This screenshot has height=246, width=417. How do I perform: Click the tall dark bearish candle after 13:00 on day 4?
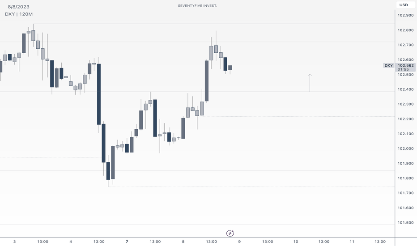coord(99,94)
